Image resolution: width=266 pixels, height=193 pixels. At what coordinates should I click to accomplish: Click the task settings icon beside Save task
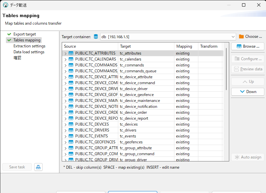coord(38,167)
